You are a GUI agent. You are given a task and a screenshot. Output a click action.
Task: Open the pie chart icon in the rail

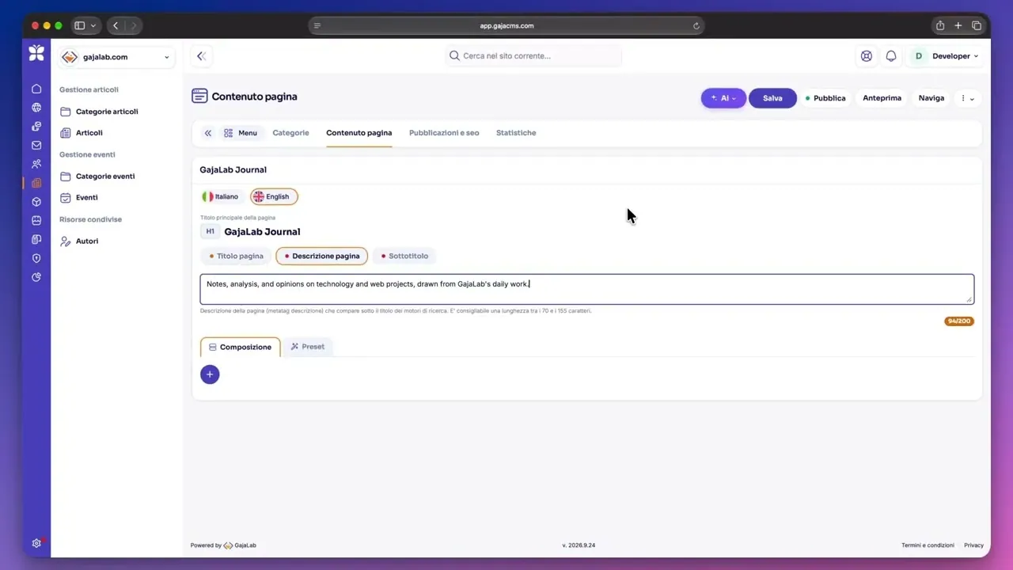point(36,277)
